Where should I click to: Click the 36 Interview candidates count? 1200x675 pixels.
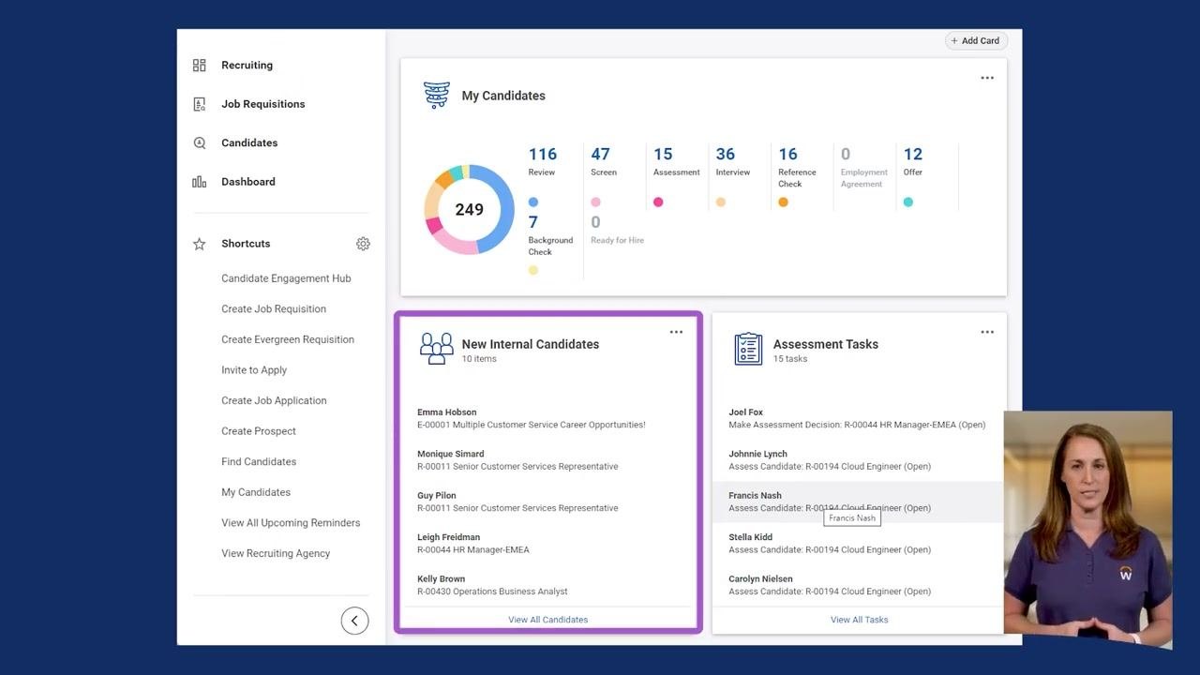[x=726, y=155]
